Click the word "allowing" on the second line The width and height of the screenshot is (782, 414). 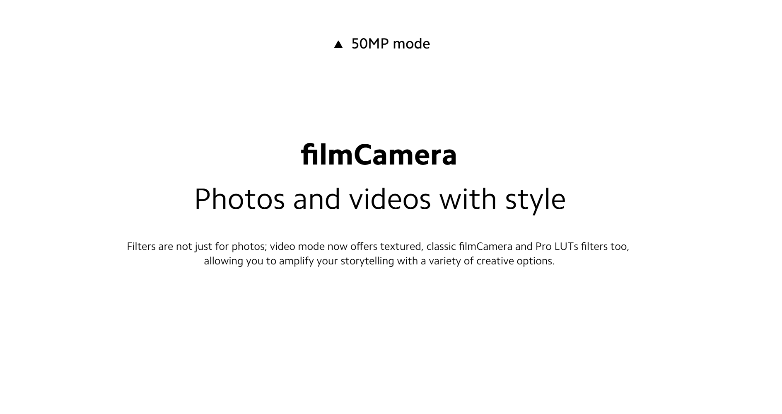(x=223, y=261)
